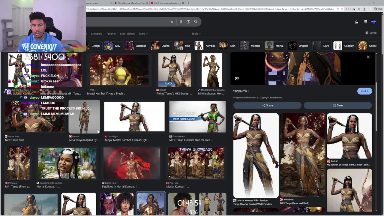Filter images by the Design chip
Viewport: 384px width, 216px height.
pyautogui.click(x=94, y=46)
